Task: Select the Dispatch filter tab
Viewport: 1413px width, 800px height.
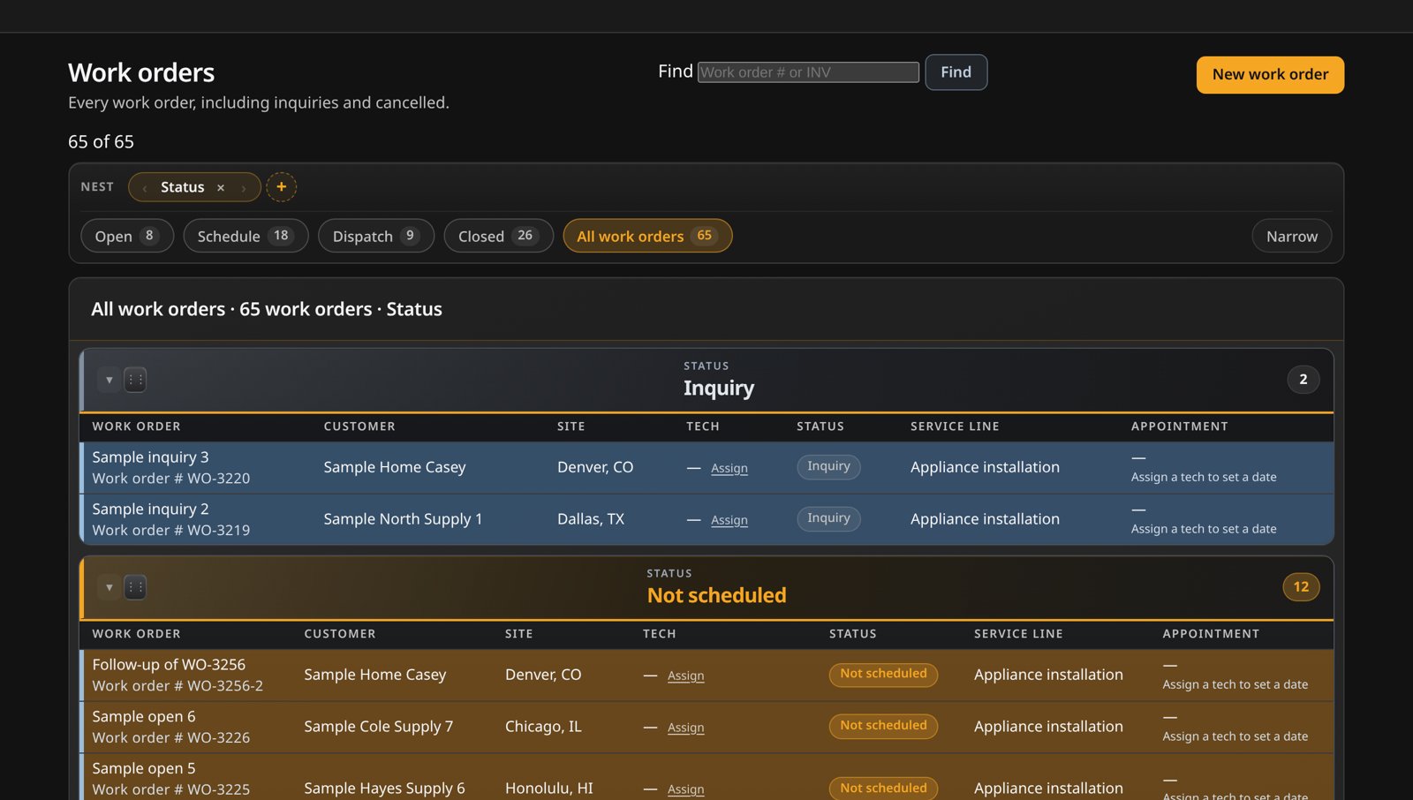Action: tap(376, 236)
